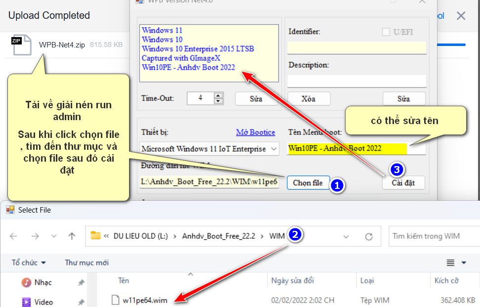480x307 pixels.
Task: Open the Mở Bootice link
Action: pos(255,132)
